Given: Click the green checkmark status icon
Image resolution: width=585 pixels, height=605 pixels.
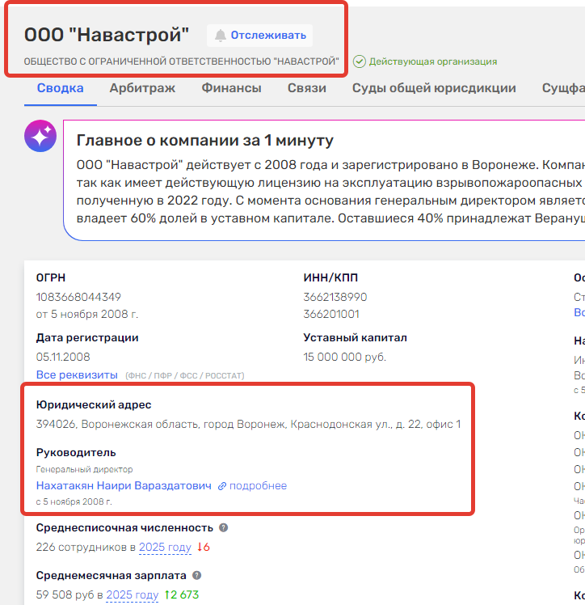Looking at the screenshot, I should [360, 61].
